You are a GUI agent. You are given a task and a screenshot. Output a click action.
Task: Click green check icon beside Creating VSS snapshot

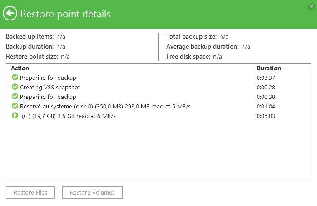pyautogui.click(x=15, y=87)
